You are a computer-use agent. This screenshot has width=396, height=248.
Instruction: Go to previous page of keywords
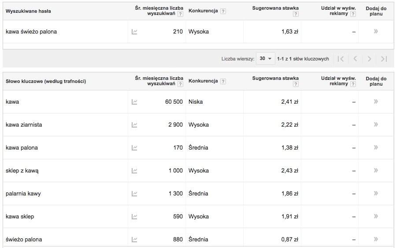point(355,59)
